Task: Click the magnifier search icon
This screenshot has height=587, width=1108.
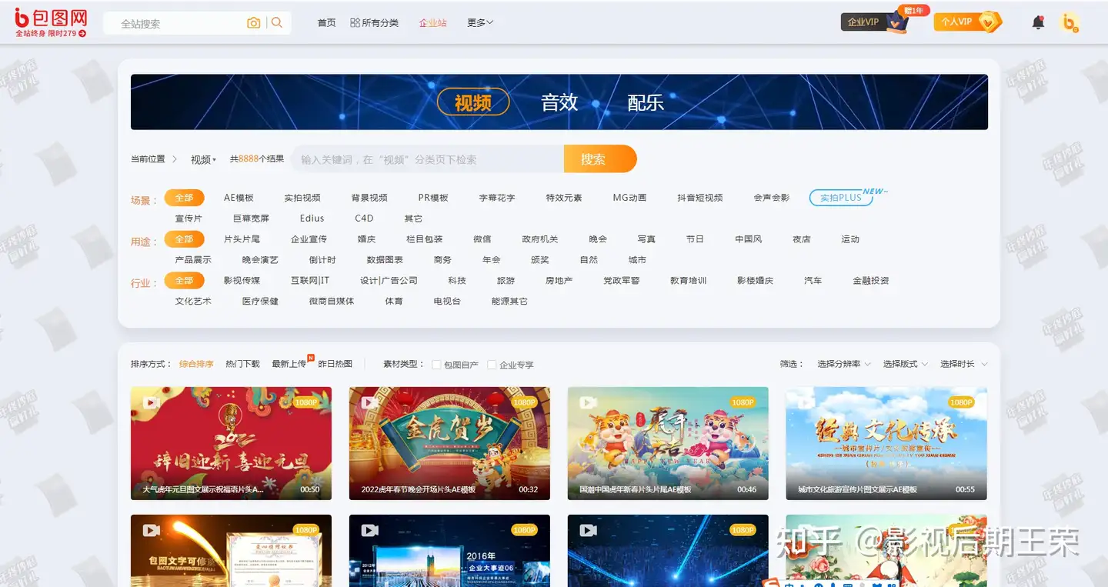Action: click(277, 23)
